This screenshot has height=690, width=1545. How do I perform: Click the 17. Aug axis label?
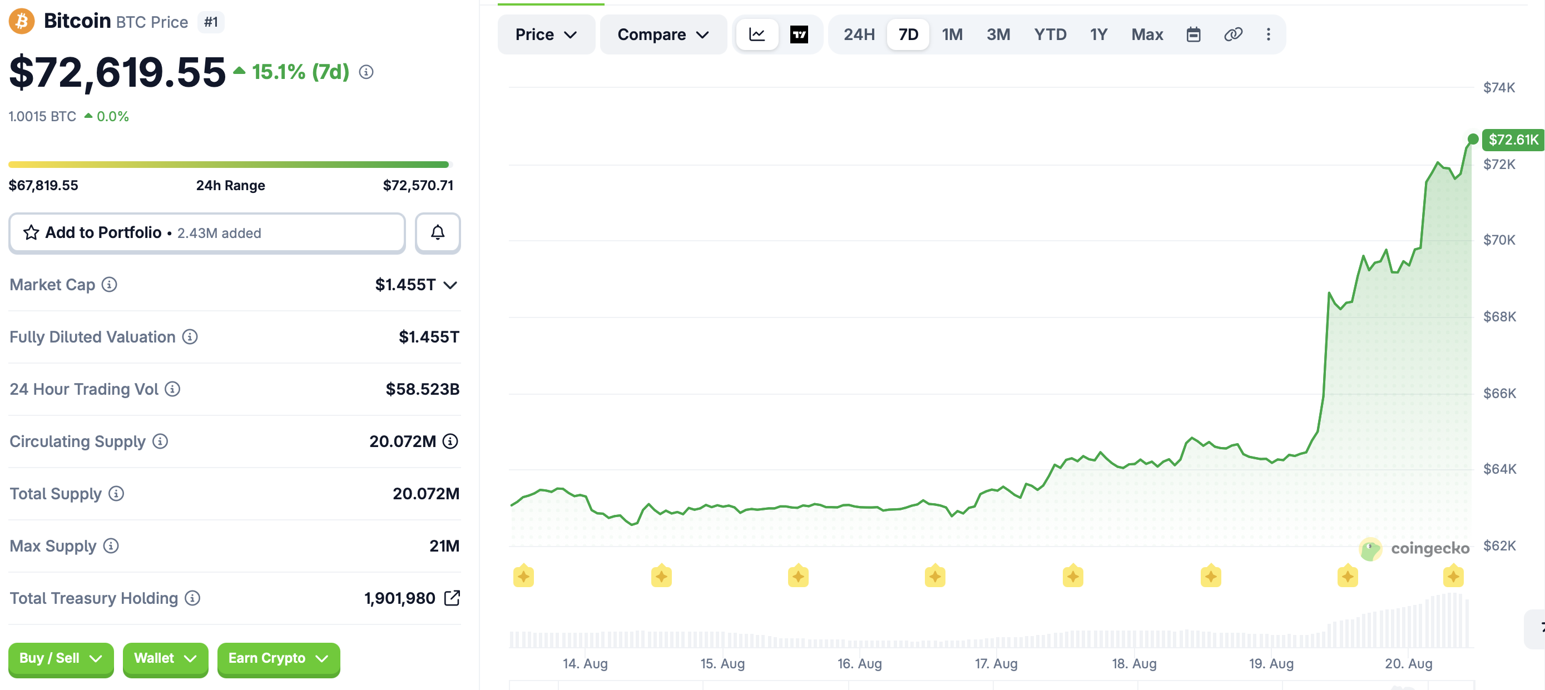996,664
